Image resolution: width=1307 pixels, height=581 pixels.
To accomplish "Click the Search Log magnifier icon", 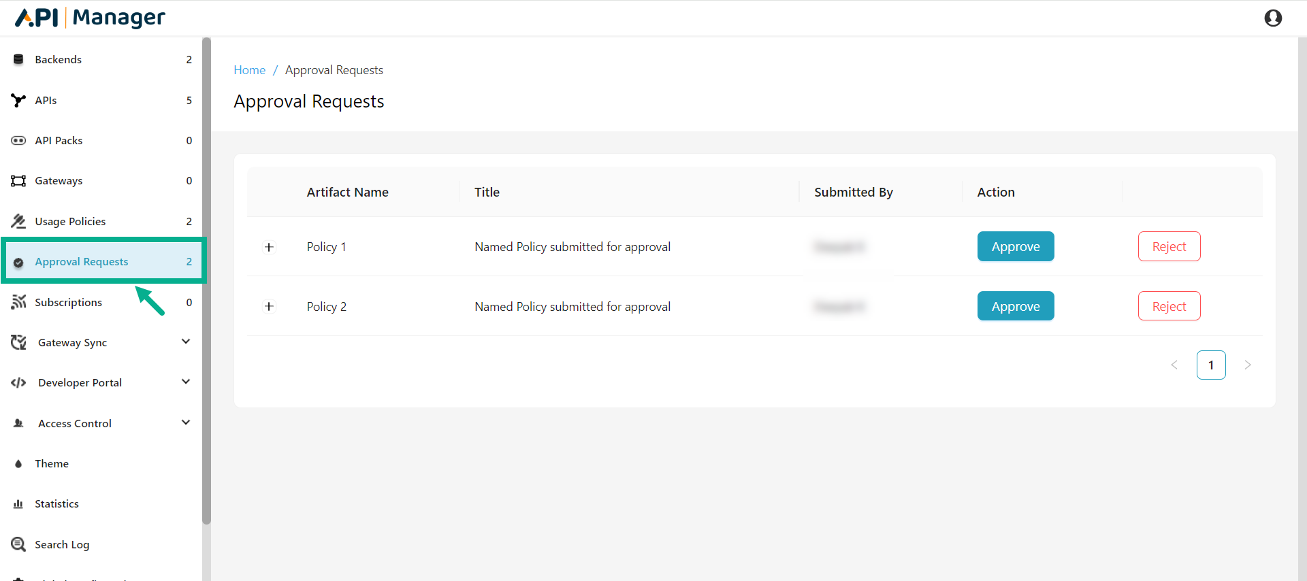I will click(18, 544).
